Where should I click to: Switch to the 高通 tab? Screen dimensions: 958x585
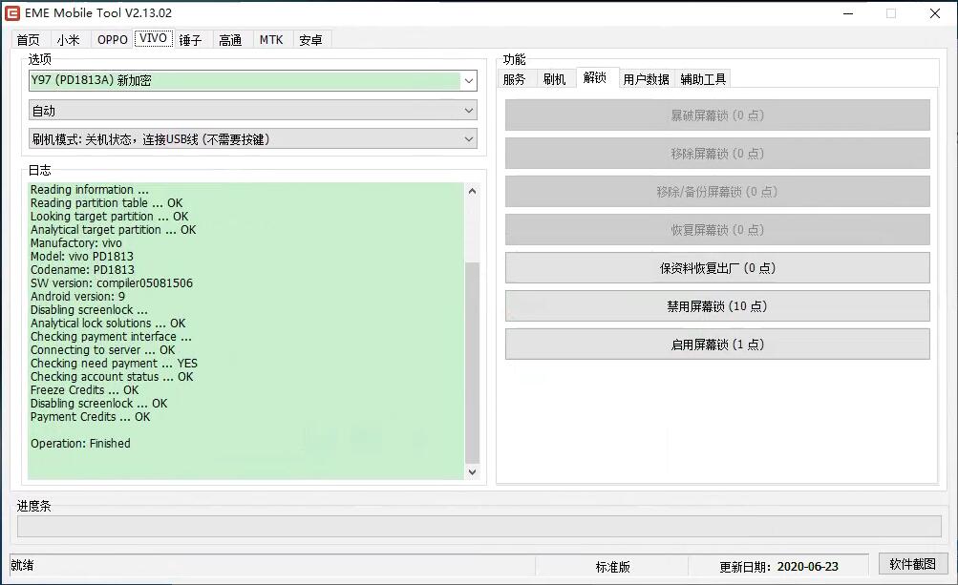click(230, 40)
